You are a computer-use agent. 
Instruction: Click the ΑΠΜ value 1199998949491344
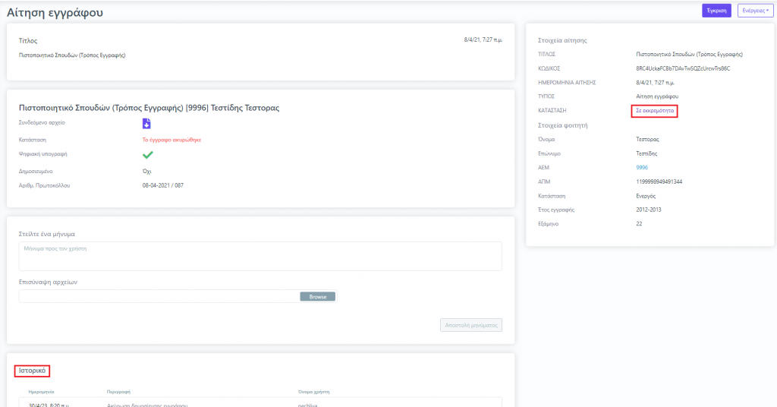pos(659,182)
